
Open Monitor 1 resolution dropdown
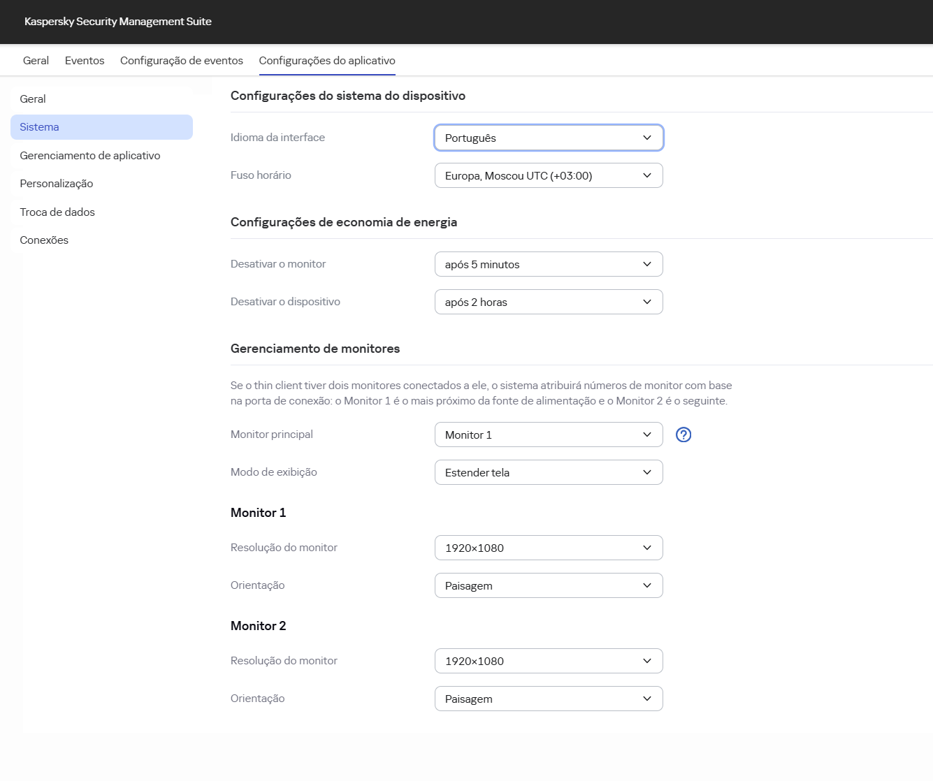[x=549, y=548]
